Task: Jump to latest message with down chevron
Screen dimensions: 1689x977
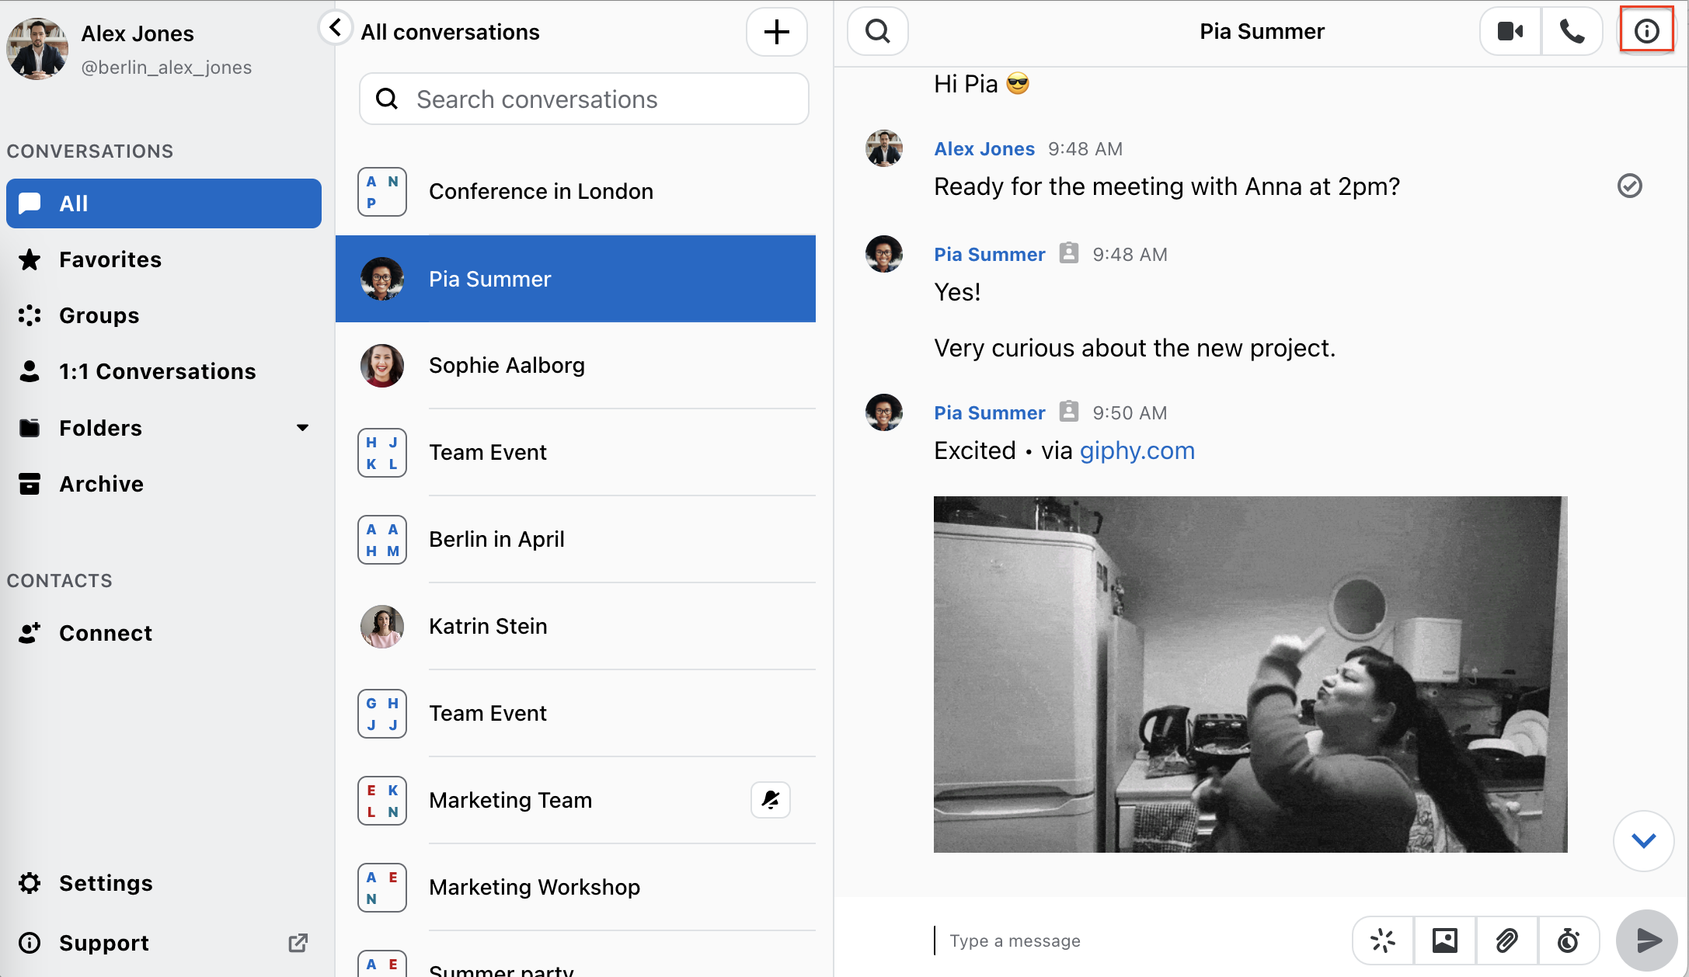Action: pos(1643,840)
